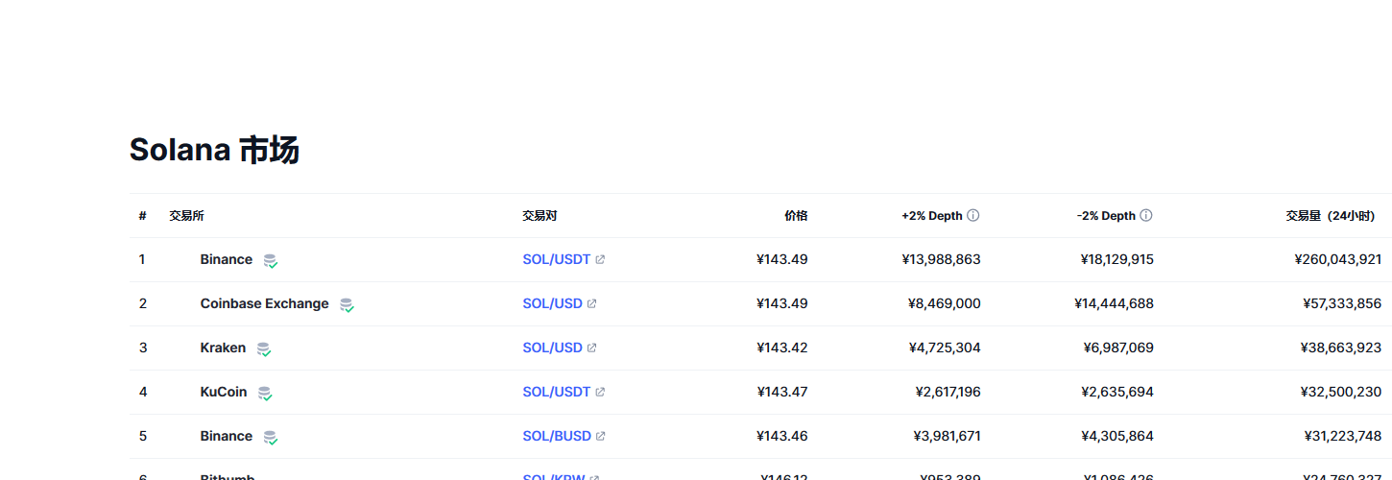The height and width of the screenshot is (480, 1392).
Task: Open KuCoin's SOL/USDT trading pair link
Action: pos(556,392)
